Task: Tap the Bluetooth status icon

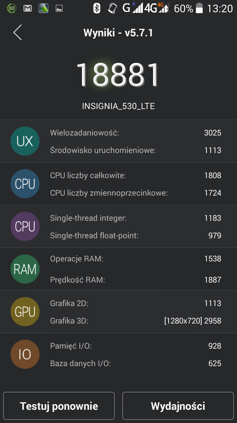Action: coord(96,8)
